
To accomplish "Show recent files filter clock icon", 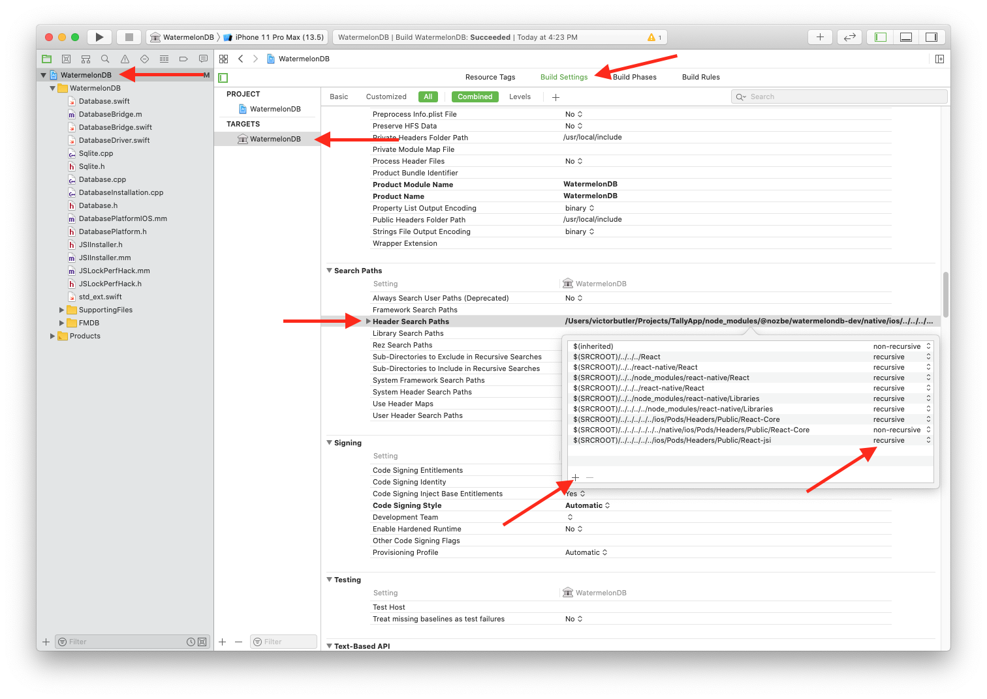I will (191, 642).
